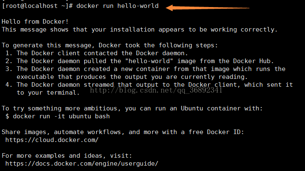The height and width of the screenshot is (171, 305).
Task: Click the line 'Share images, automate workflows'
Action: pyautogui.click(x=123, y=132)
